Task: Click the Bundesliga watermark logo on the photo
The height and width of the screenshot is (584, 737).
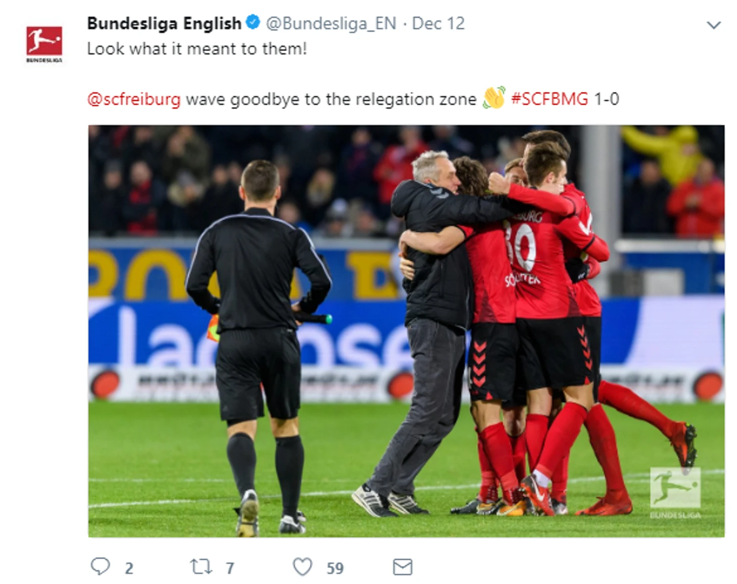Action: point(675,492)
